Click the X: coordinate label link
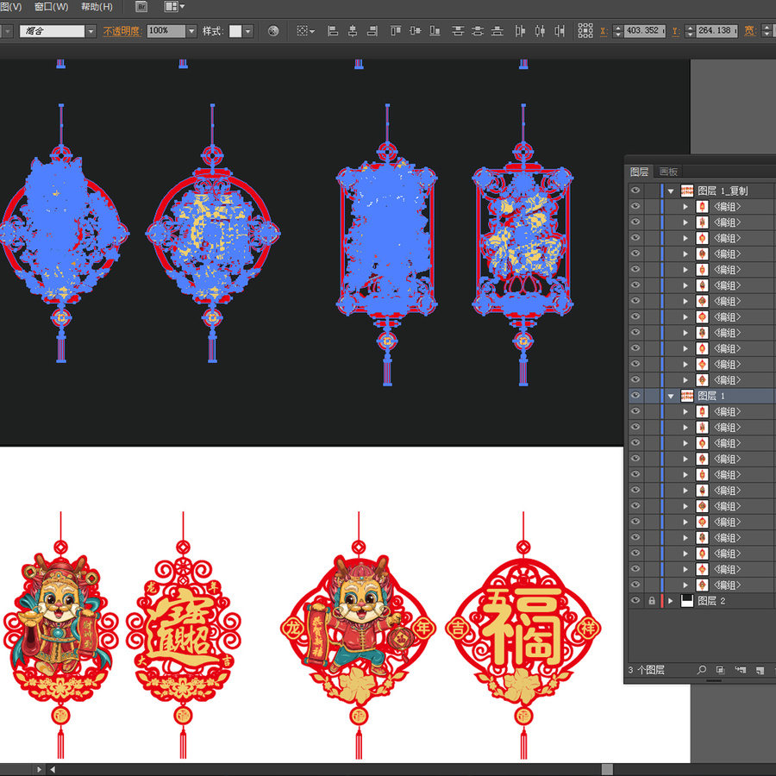Viewport: 776px width, 776px height. (604, 31)
